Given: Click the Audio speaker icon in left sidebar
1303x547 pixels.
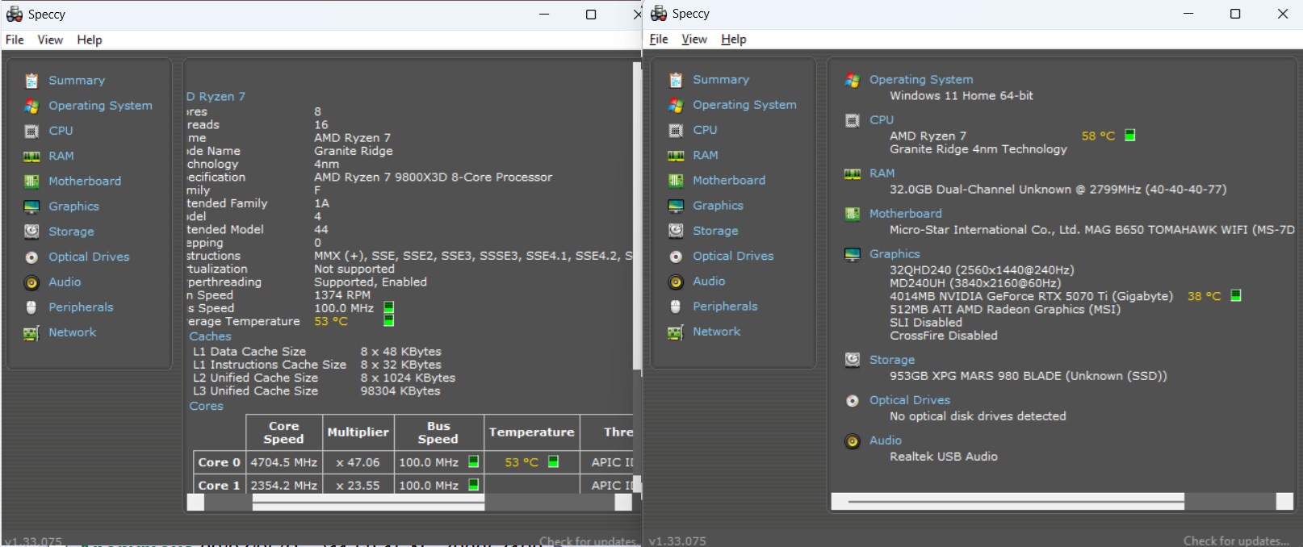Looking at the screenshot, I should [x=31, y=282].
